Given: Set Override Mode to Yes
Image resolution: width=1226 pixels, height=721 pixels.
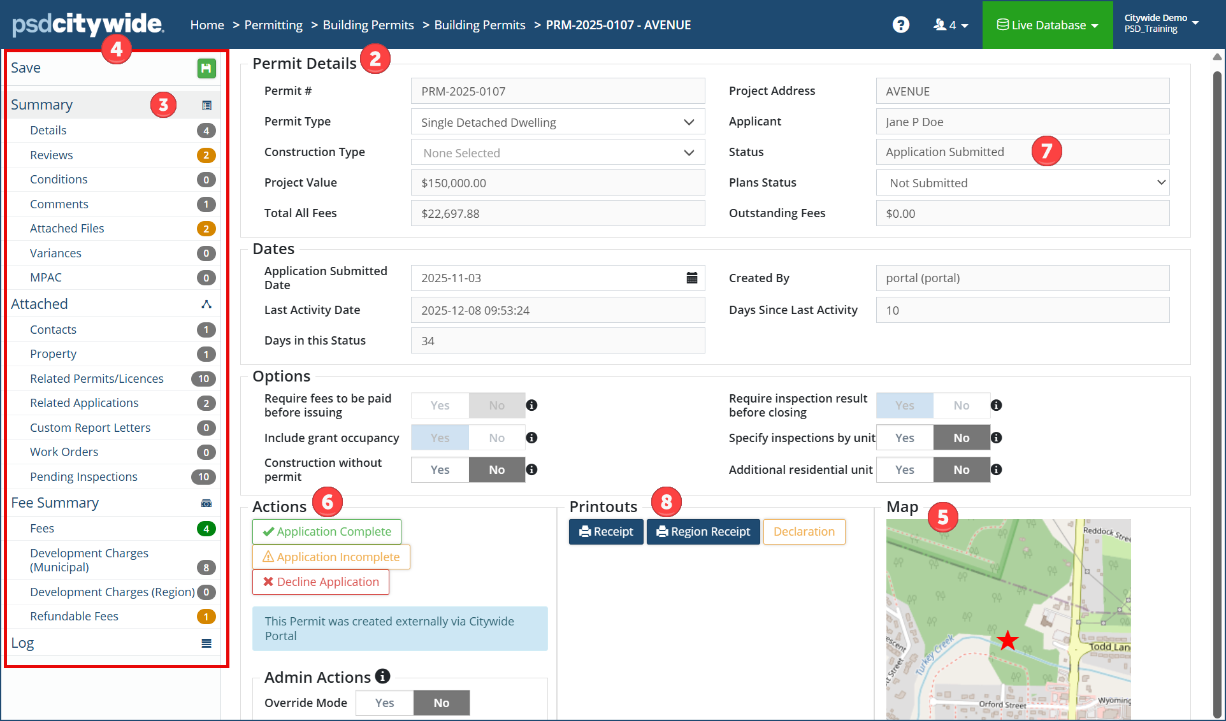Looking at the screenshot, I should click(384, 703).
